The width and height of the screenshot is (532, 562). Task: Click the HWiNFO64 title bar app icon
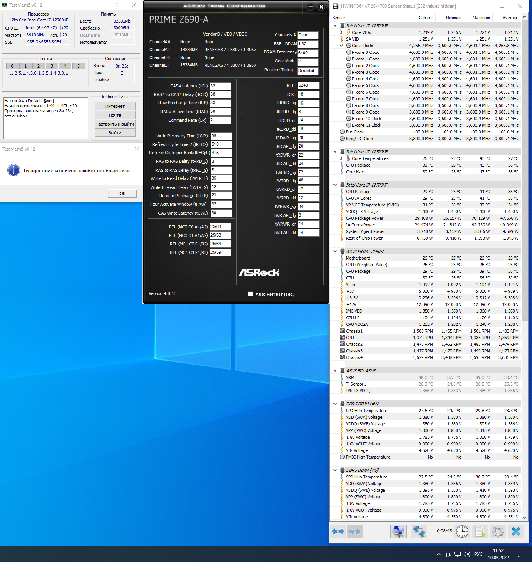point(336,6)
